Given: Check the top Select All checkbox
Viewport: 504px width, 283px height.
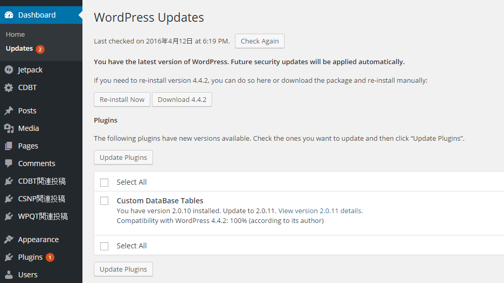Looking at the screenshot, I should [104, 183].
